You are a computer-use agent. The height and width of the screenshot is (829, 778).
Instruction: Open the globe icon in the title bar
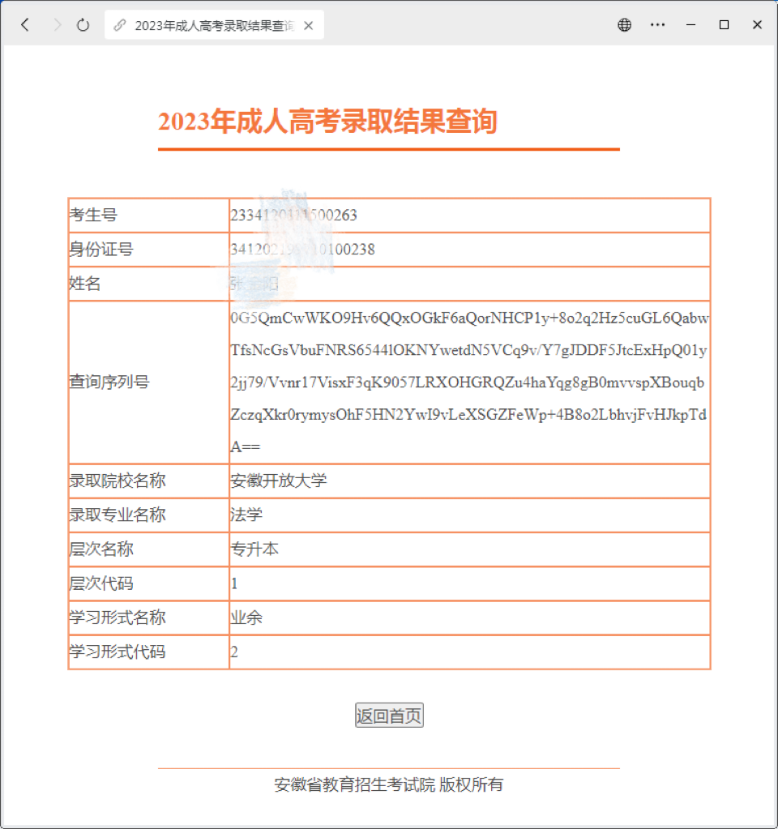pos(625,25)
